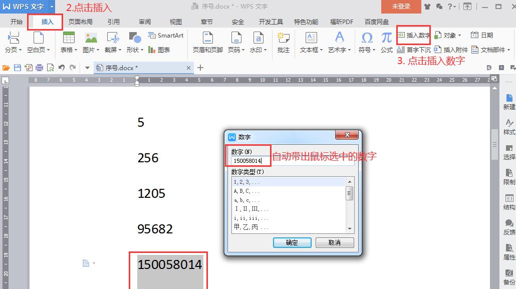Undo the last action
Viewport: 516px width, 289px height.
click(62, 68)
